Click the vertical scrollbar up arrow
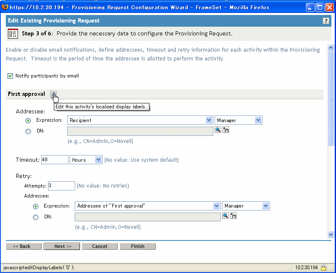 331,48
